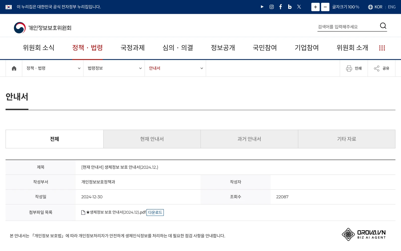Click the title [현재 안내서] 생체정보 보호 안내서(2024.12.)
This screenshot has height=251, width=401.
(120, 167)
